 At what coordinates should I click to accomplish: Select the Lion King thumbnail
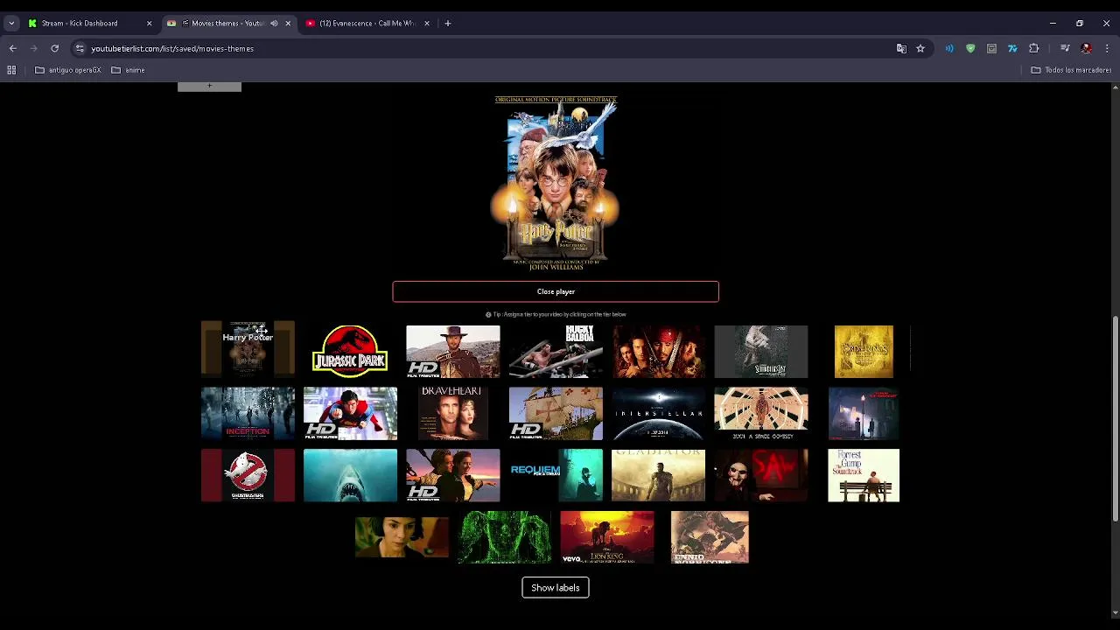(606, 537)
